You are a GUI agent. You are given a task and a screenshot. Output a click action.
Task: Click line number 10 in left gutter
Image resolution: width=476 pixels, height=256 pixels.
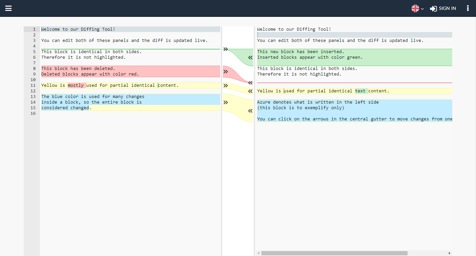[33, 80]
